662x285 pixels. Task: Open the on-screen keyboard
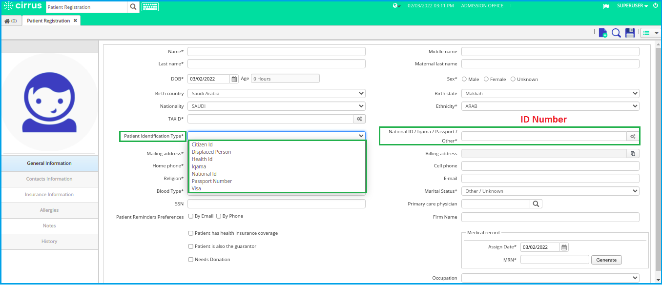[x=150, y=7]
